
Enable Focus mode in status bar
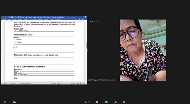click(x=54, y=84)
